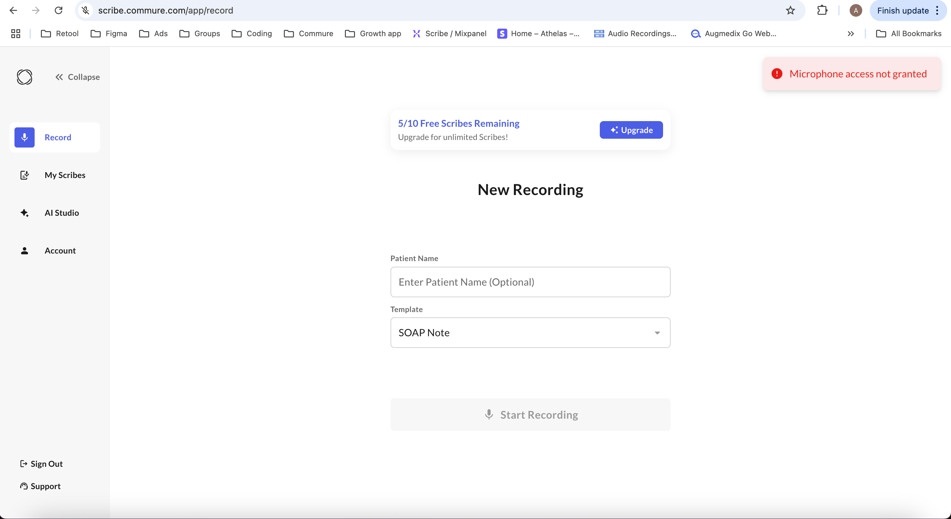Open the Figma bookmark folder
951x519 pixels.
[x=109, y=34]
